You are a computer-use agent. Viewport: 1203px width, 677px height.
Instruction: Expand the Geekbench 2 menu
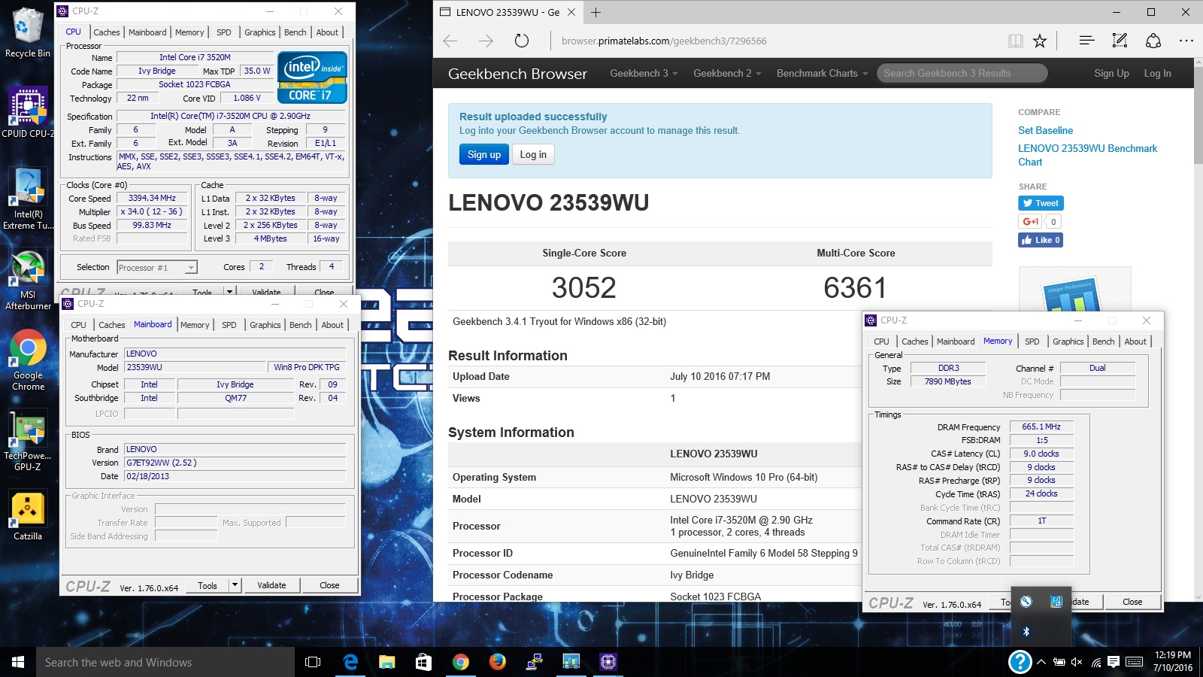tap(727, 73)
